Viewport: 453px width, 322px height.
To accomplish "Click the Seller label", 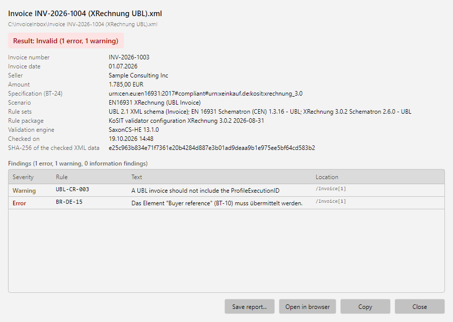I will [15, 75].
